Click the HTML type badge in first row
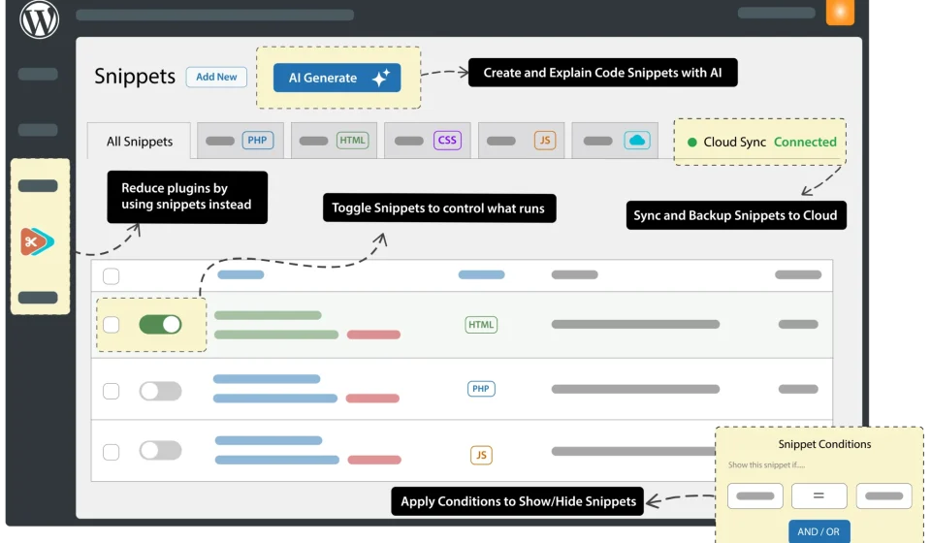The image size is (931, 543). (x=481, y=325)
